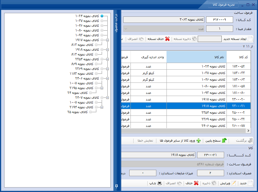Click the pencil edit icon (ویرایش)
Viewport: 258px width, 192px height.
tap(234, 183)
